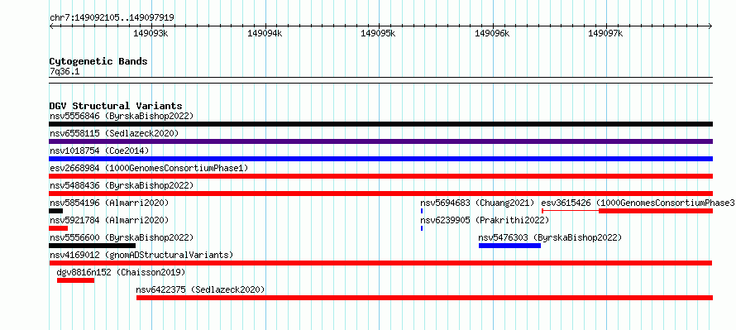Image resolution: width=736 pixels, height=330 pixels.
Task: Open nsv5488436 (ByrskaBishop2022) label
Action: (121, 185)
